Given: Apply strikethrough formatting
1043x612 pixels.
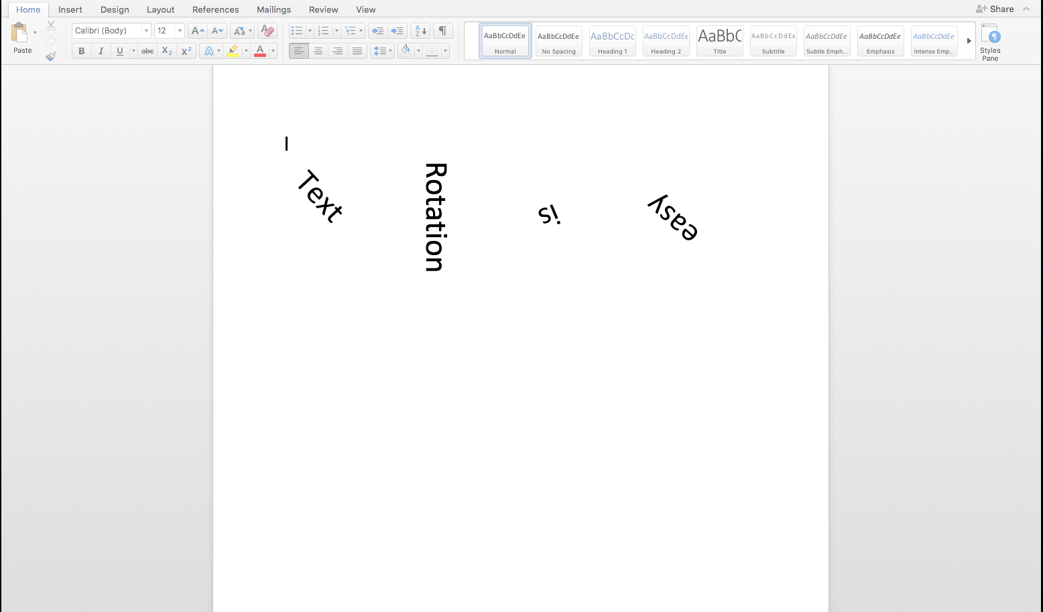Looking at the screenshot, I should [x=147, y=50].
